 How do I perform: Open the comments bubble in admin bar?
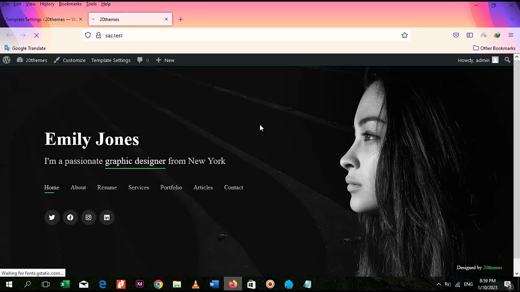click(143, 60)
